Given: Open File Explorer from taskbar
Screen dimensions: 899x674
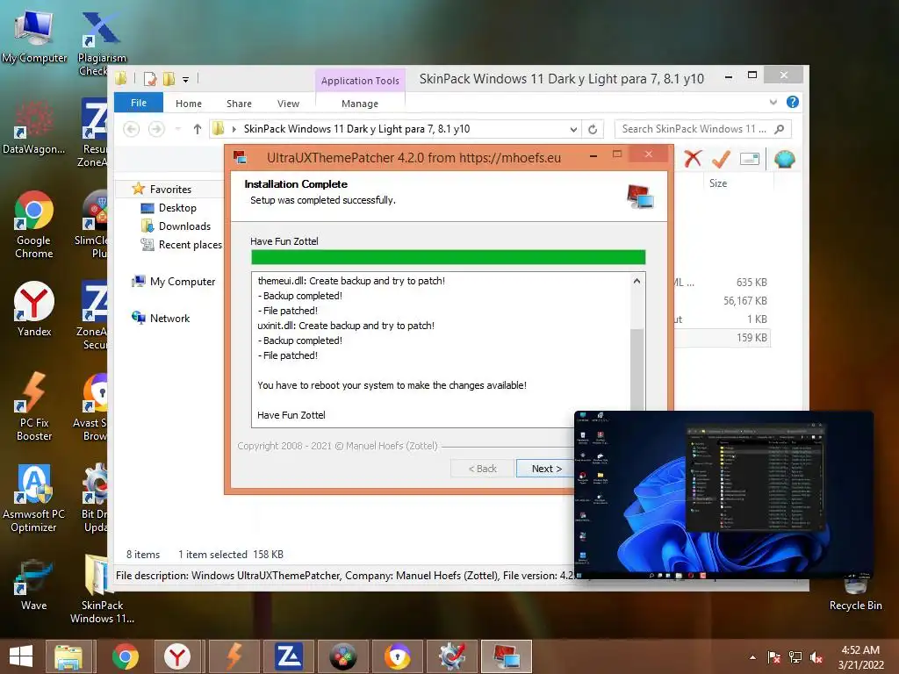Looking at the screenshot, I should tap(68, 656).
